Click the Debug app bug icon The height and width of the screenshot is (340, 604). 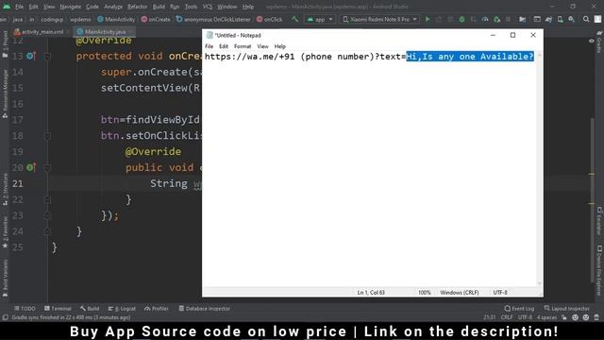coord(461,19)
